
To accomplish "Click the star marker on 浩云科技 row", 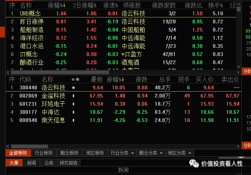I will 74,87.
